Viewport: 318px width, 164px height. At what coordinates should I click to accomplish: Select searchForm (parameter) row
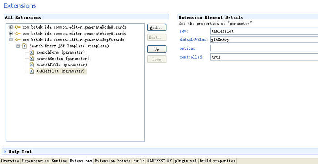[60, 52]
